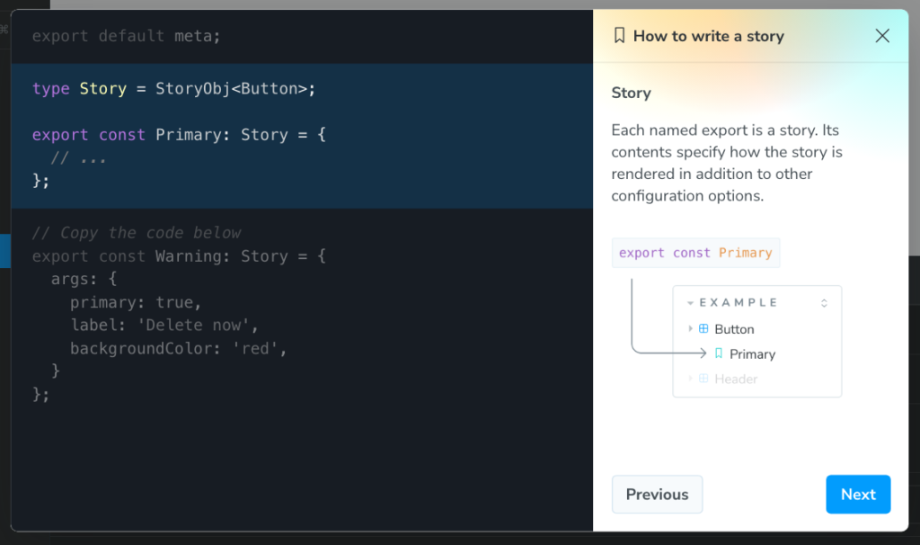
Task: Expand the Button tree item arrow
Action: coord(690,329)
